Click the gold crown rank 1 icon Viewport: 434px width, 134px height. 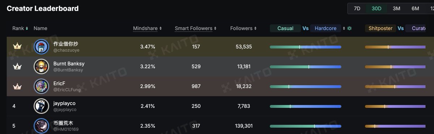coord(17,47)
